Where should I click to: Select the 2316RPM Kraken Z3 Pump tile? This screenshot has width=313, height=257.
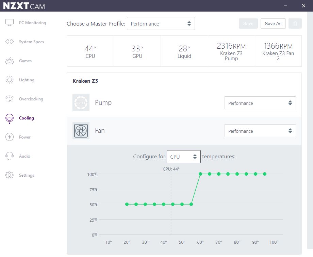tap(231, 51)
